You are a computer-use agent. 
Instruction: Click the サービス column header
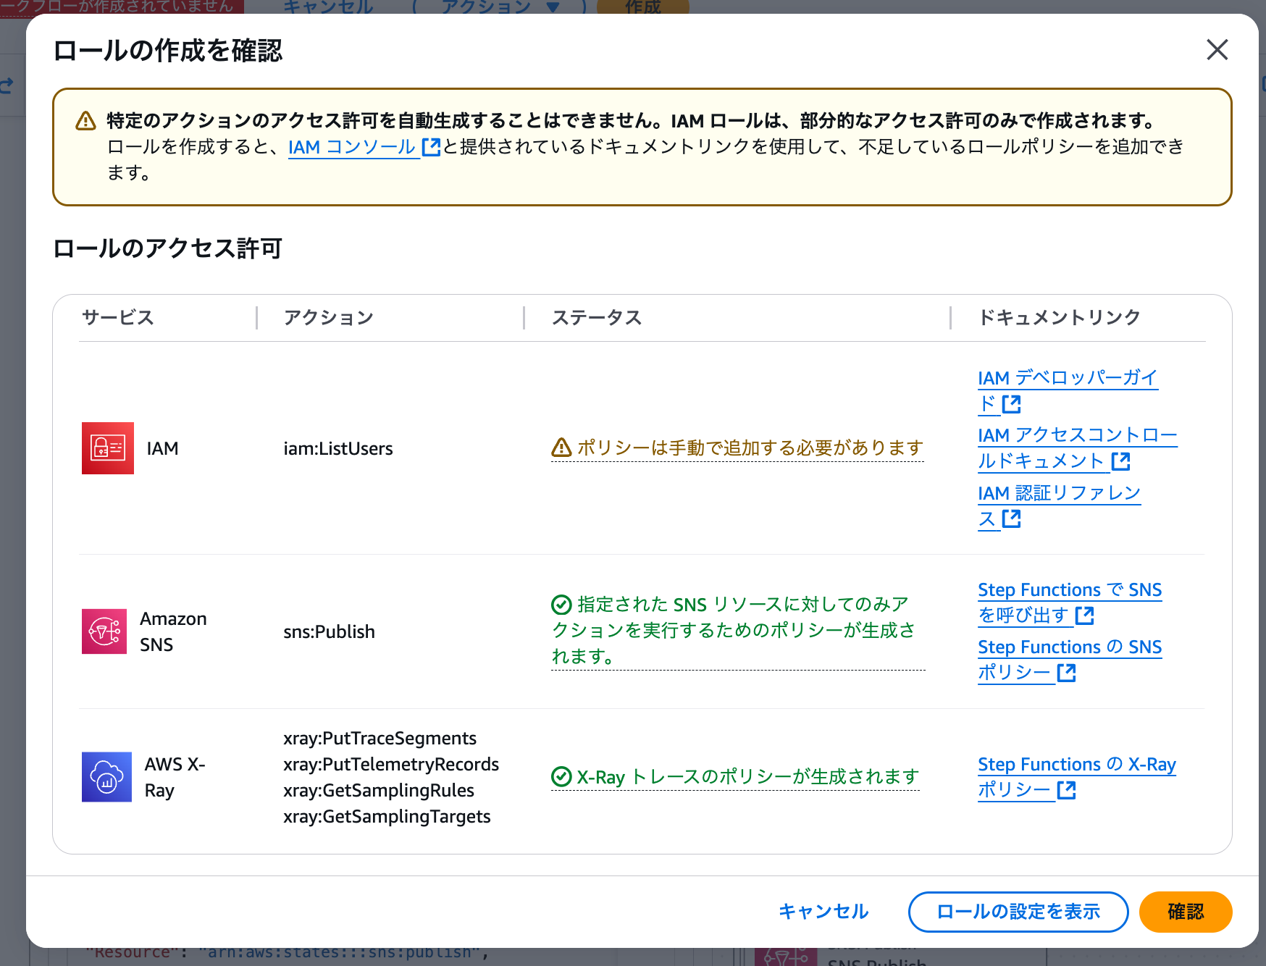click(118, 317)
